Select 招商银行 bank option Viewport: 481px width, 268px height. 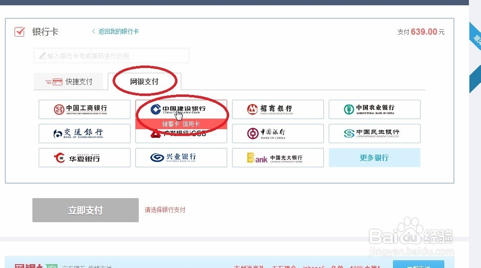click(278, 109)
